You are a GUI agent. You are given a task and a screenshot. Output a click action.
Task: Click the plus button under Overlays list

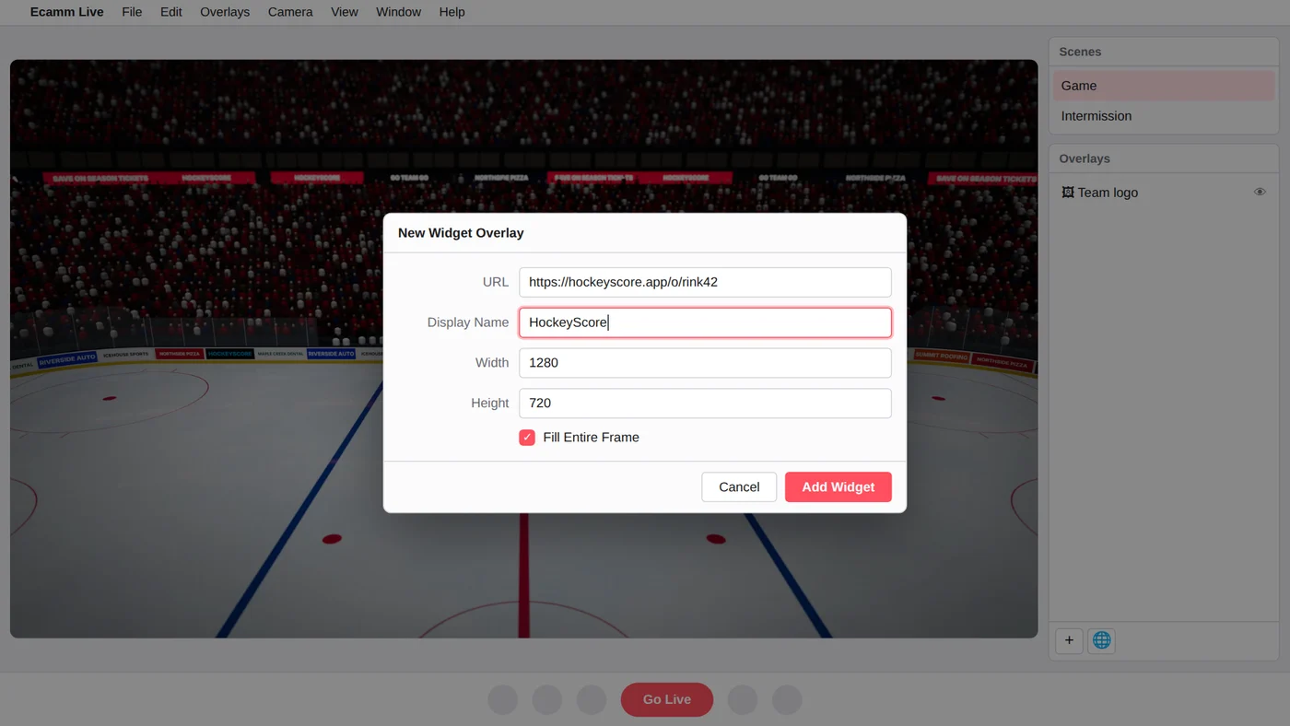pyautogui.click(x=1069, y=640)
